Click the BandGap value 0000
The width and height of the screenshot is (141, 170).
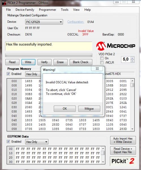tap(121, 35)
